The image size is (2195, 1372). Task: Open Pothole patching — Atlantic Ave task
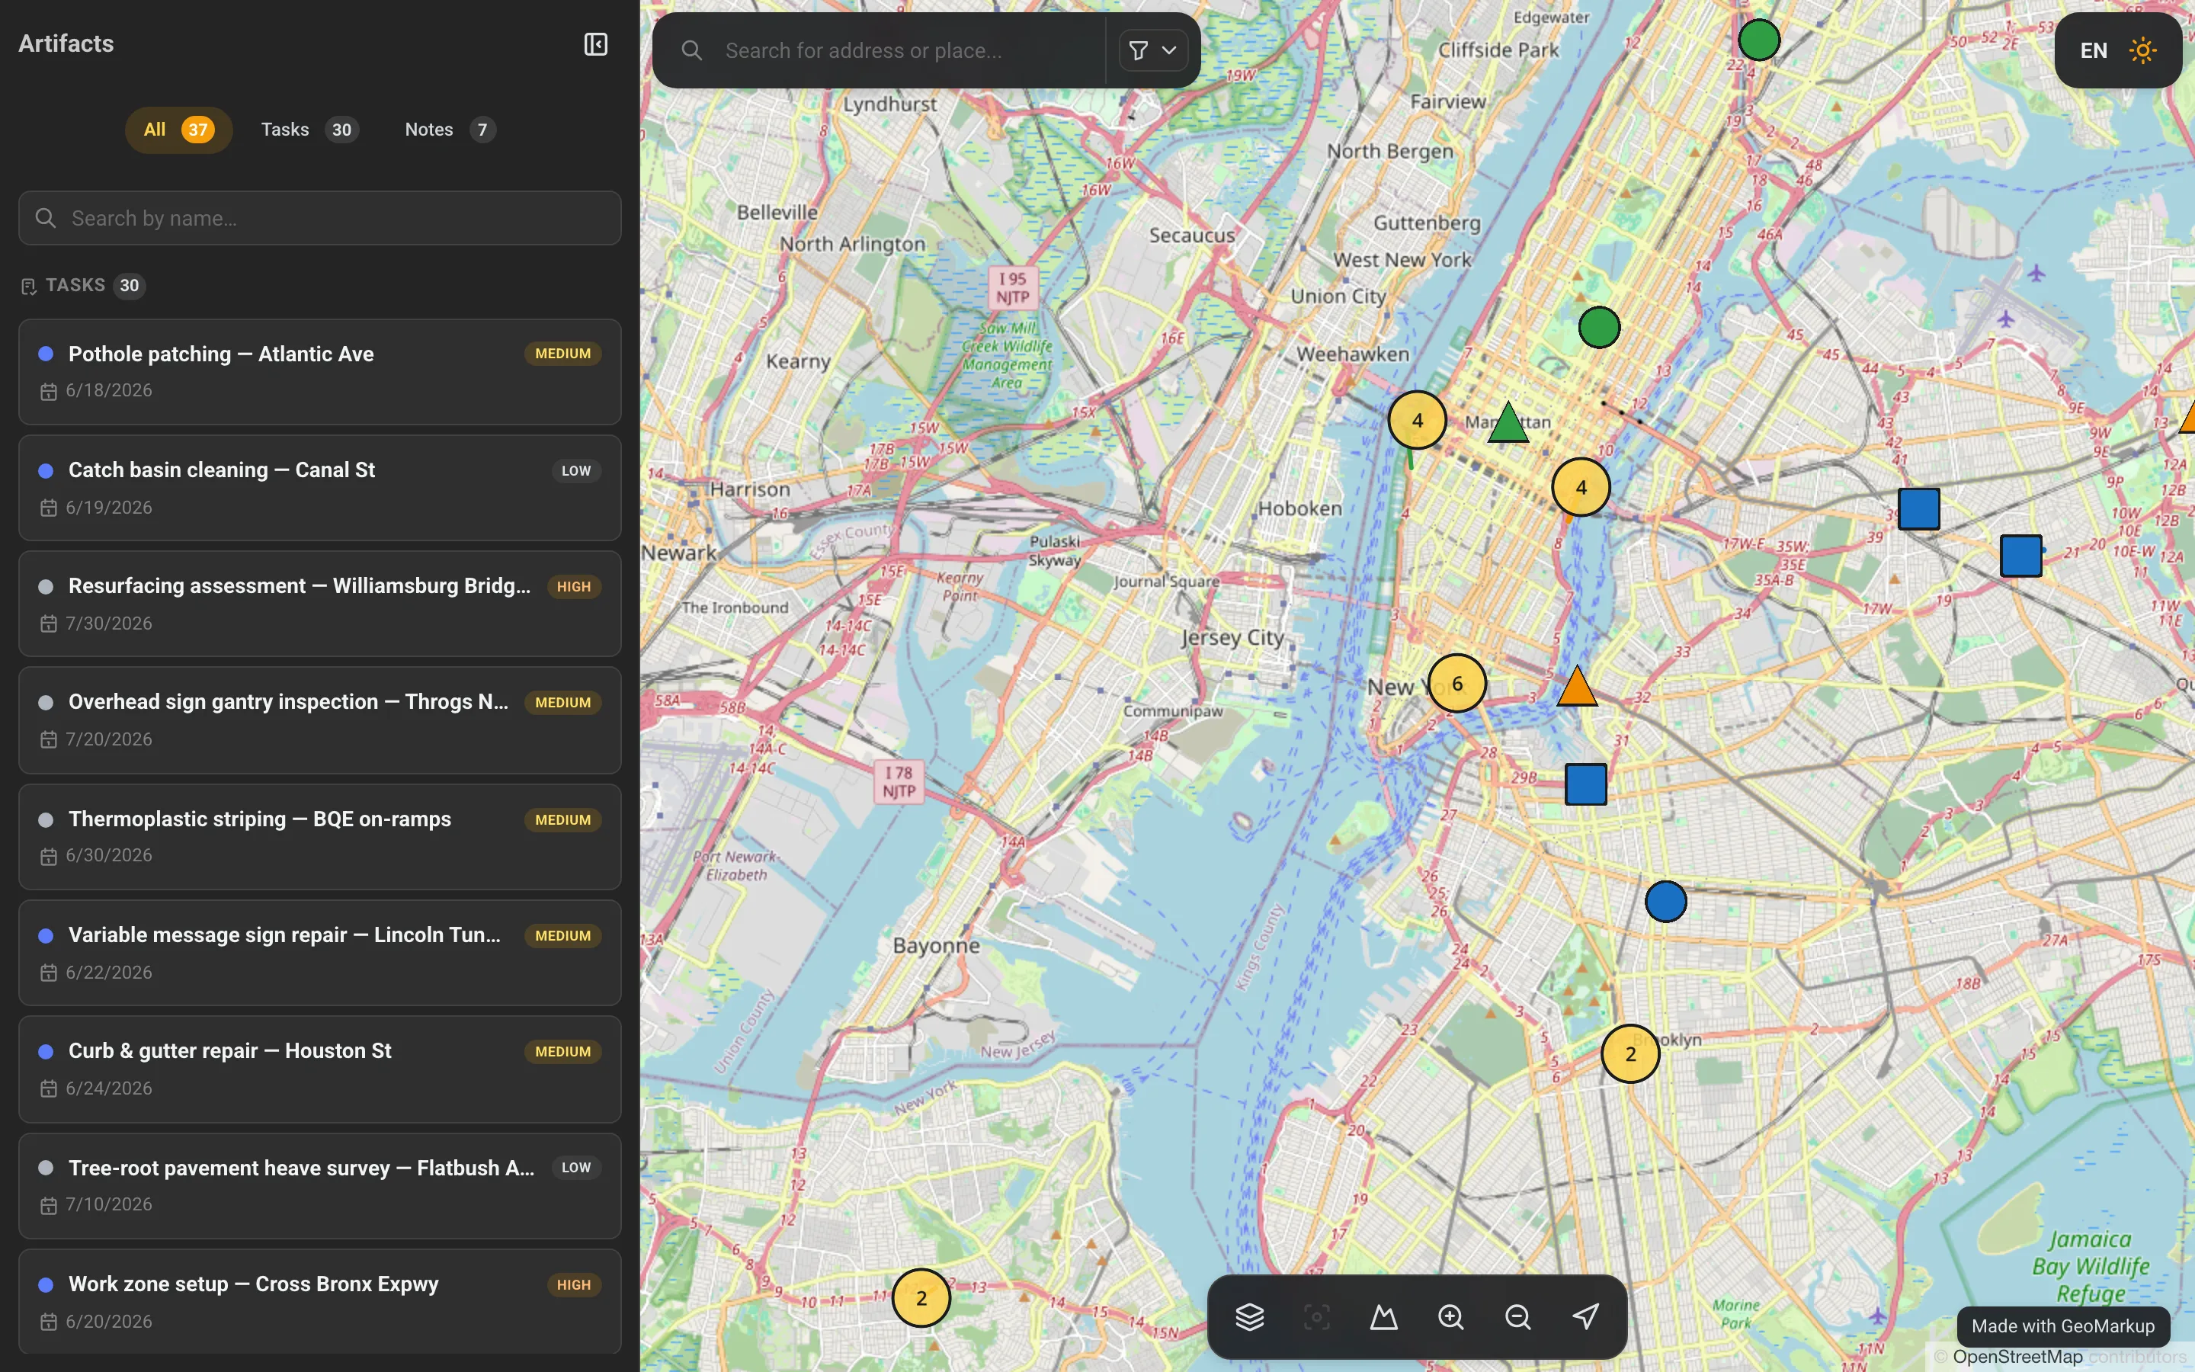(319, 372)
